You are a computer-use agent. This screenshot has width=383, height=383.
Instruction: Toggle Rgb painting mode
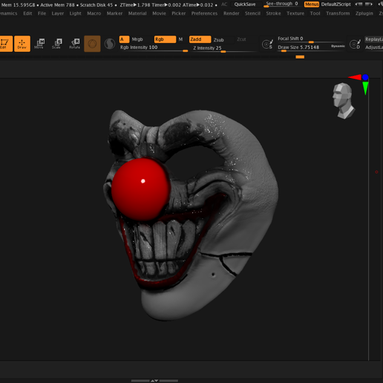(165, 39)
